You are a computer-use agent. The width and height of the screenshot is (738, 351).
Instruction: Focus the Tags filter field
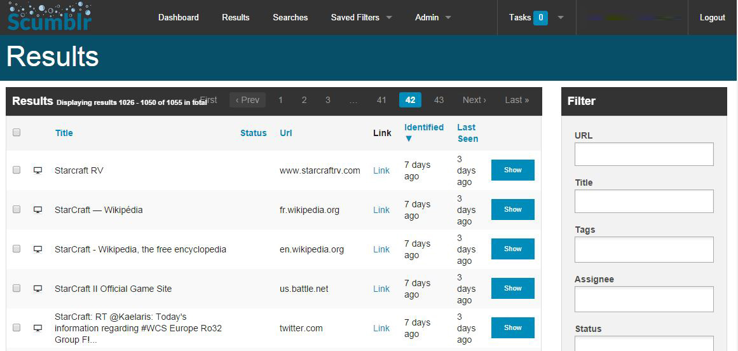click(644, 249)
